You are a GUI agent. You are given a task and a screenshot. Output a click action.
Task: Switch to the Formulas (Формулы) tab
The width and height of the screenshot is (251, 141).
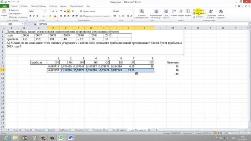(53, 6)
